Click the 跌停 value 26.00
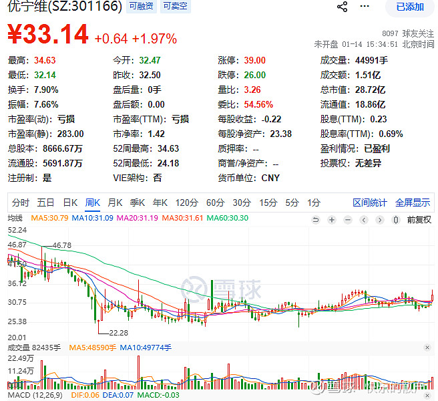 255,76
